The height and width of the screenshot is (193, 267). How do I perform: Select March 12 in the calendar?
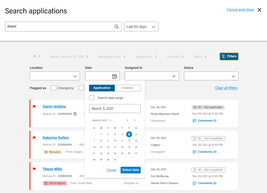(x=129, y=141)
